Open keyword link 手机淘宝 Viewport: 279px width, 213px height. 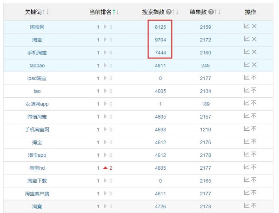(37, 53)
